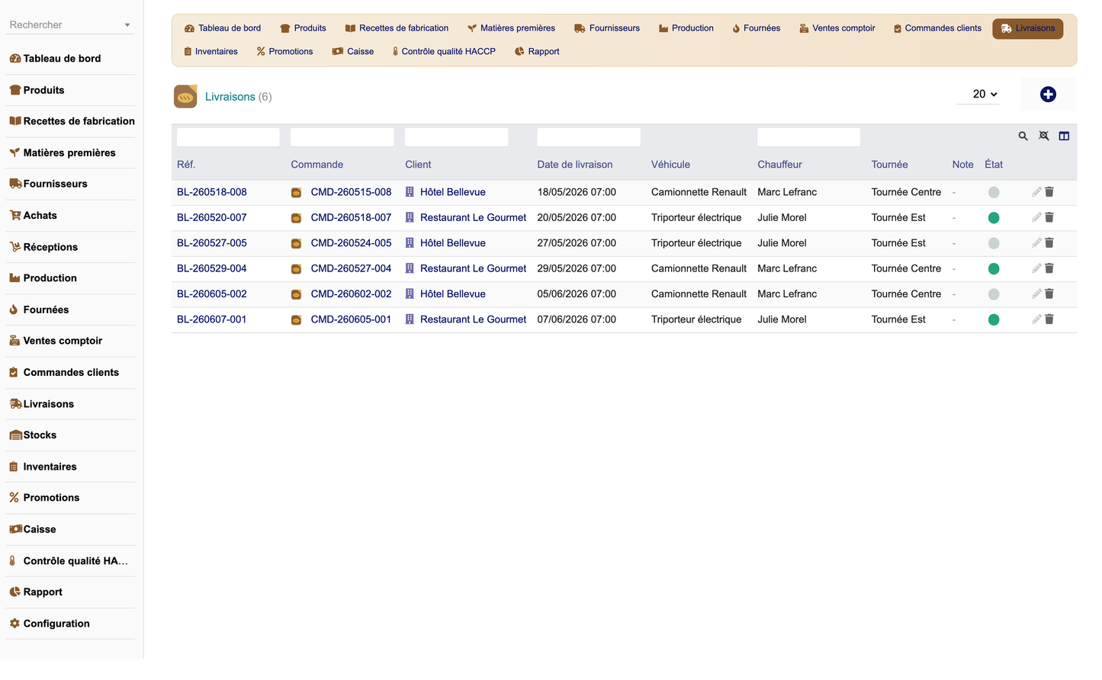Delete delivery BL-260527-005 with trash icon
Viewport: 1102px width, 680px height.
coord(1049,243)
